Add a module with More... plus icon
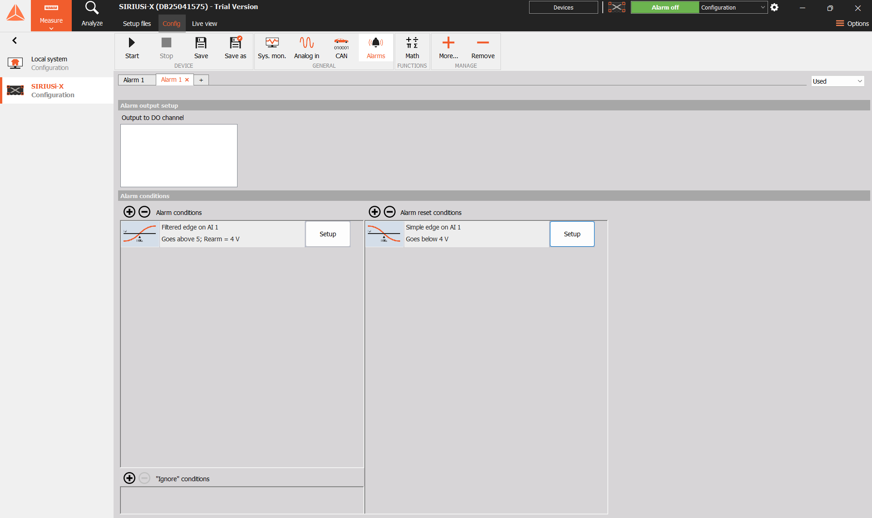The image size is (872, 518). tap(448, 48)
